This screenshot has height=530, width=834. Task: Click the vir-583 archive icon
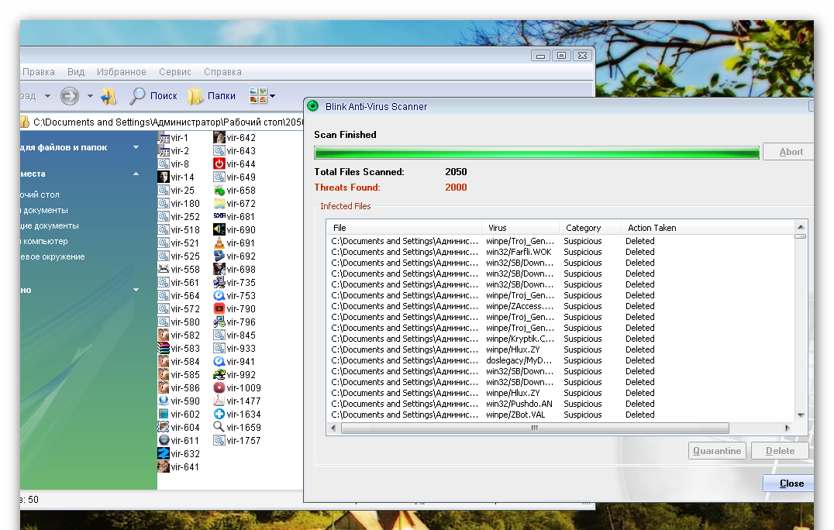tap(164, 348)
